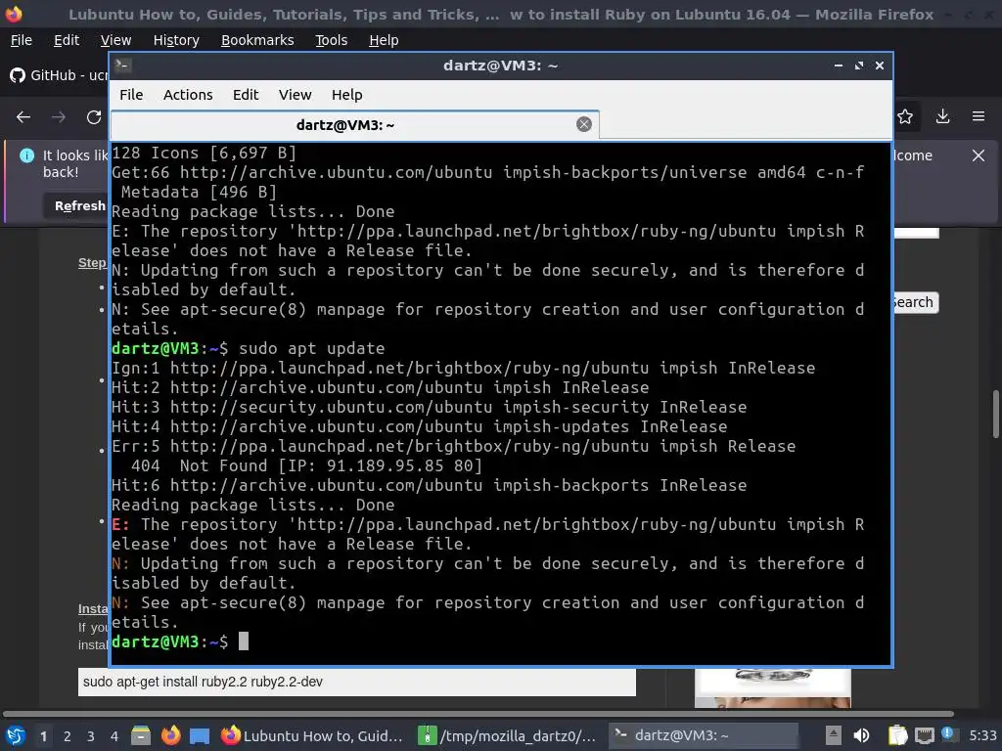Switch to workspace 1 in pager
This screenshot has width=1002, height=751.
coord(43,736)
